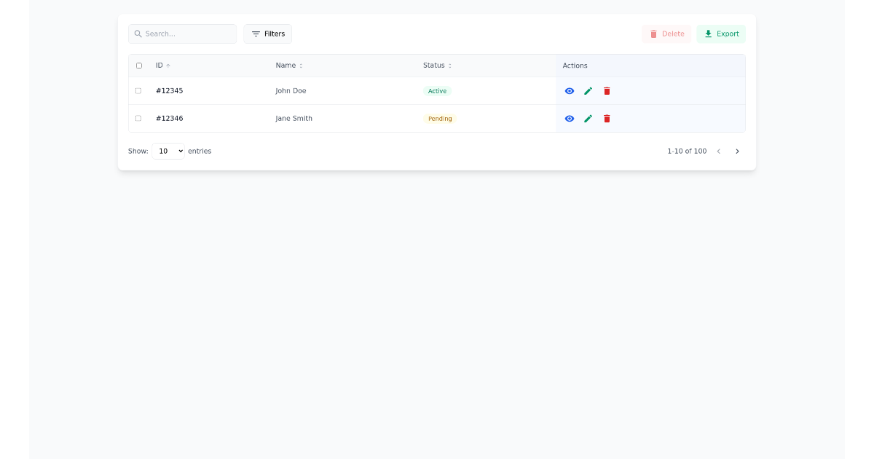
Task: Click the magnifier icon in the search box
Action: pos(138,34)
